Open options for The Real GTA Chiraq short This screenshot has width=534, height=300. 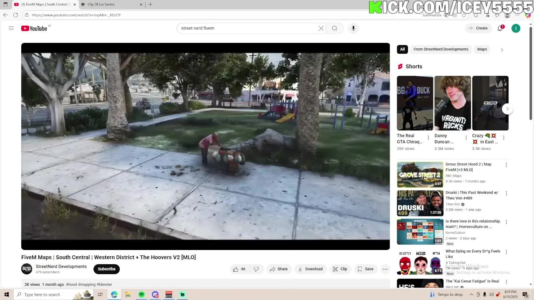428,138
